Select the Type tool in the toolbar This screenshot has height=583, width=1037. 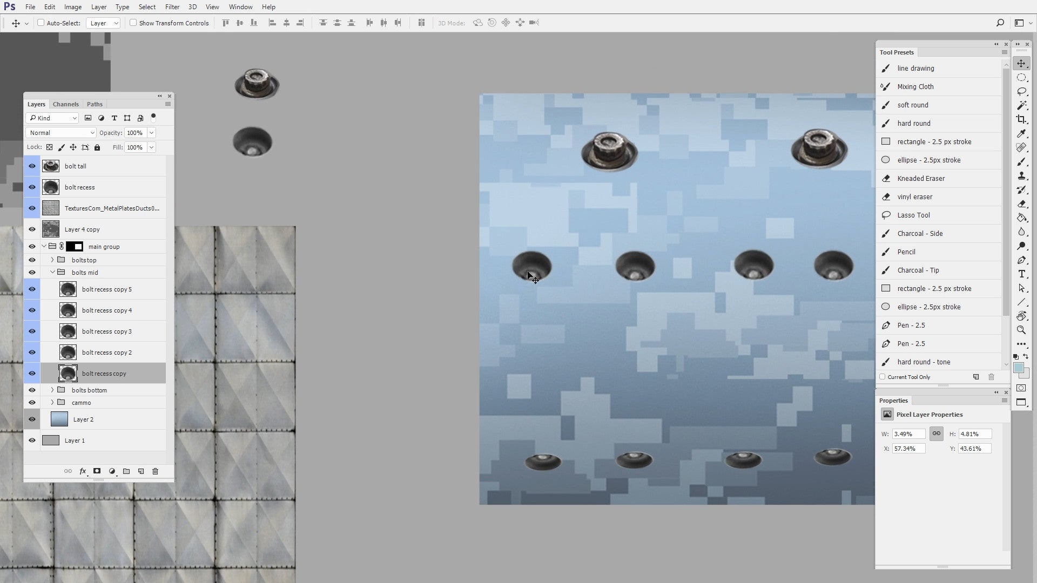tap(1021, 274)
